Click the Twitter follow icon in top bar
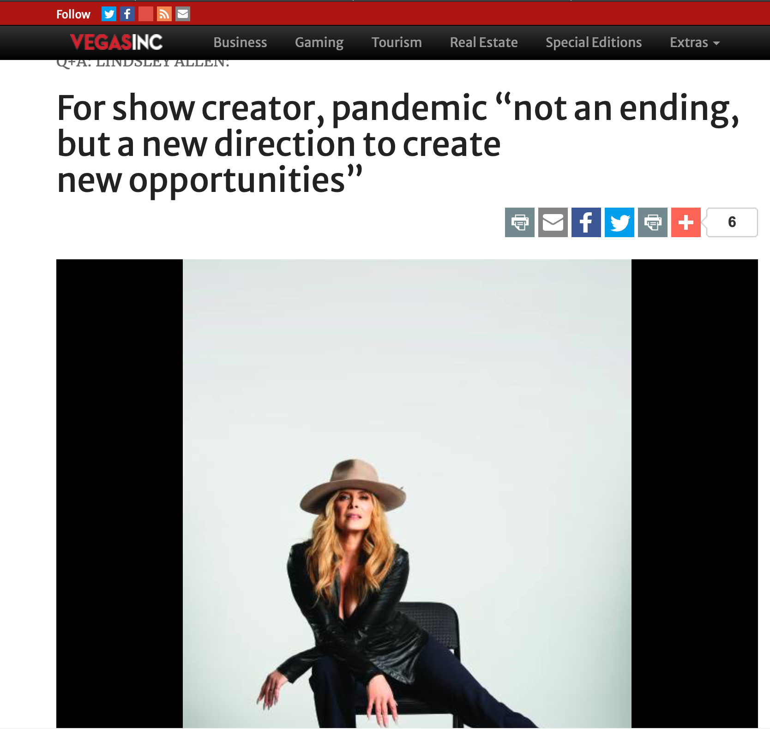 click(x=109, y=14)
